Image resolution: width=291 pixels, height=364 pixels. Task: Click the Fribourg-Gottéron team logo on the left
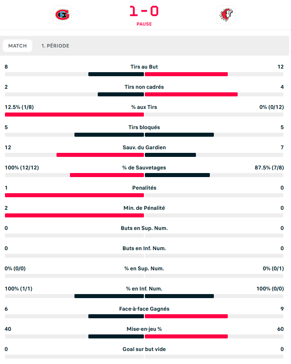click(62, 15)
